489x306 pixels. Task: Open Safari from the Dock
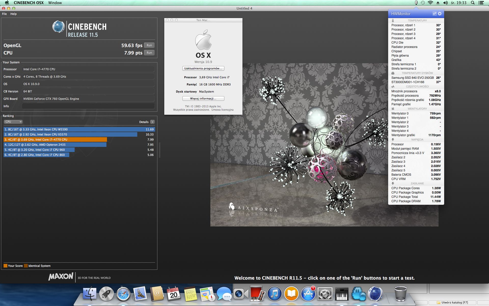[x=123, y=294]
